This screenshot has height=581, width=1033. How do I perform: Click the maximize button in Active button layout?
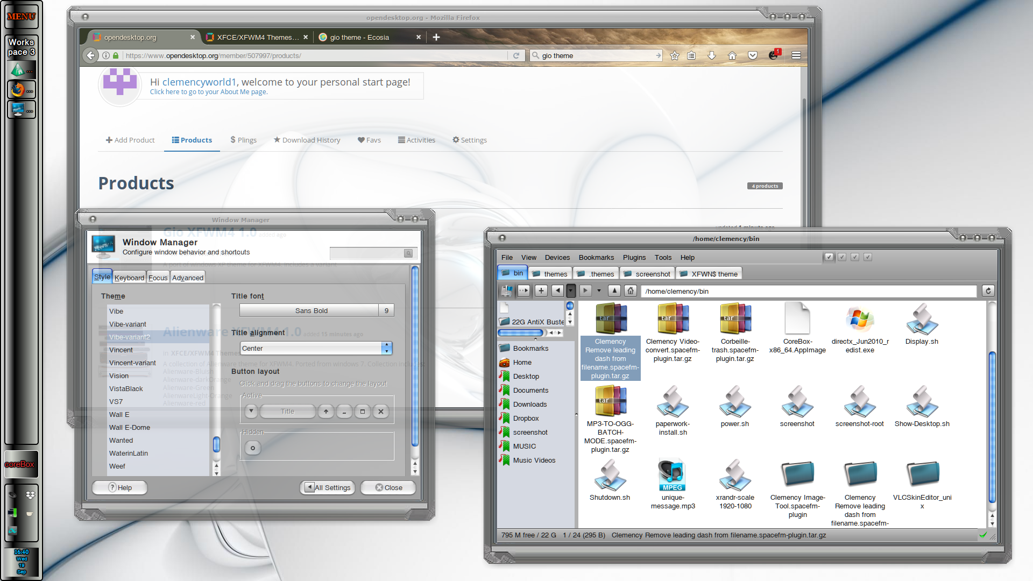pyautogui.click(x=362, y=412)
